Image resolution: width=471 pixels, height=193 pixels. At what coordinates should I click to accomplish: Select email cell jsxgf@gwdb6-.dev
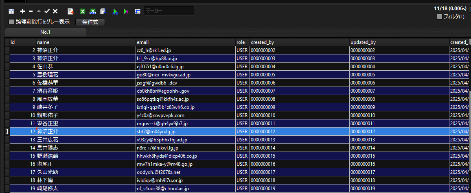coord(186,83)
